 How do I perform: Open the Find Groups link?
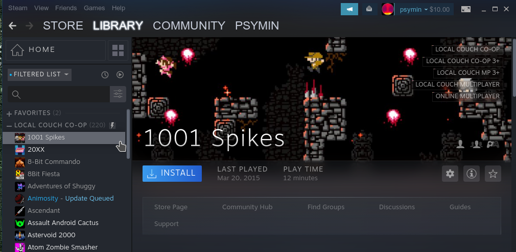(326, 207)
